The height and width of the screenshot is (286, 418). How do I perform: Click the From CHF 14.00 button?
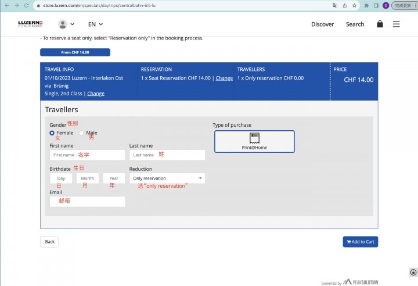75,52
